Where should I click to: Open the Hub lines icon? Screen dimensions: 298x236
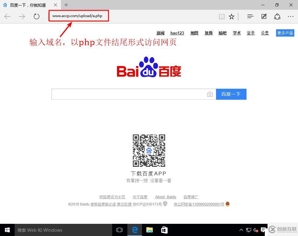tap(250, 16)
